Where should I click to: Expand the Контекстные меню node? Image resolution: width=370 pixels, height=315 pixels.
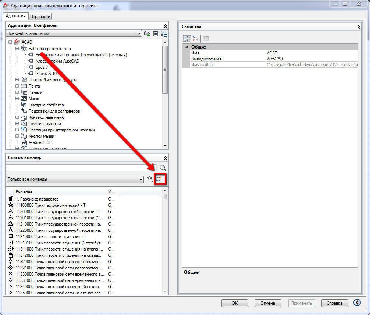pos(17,117)
